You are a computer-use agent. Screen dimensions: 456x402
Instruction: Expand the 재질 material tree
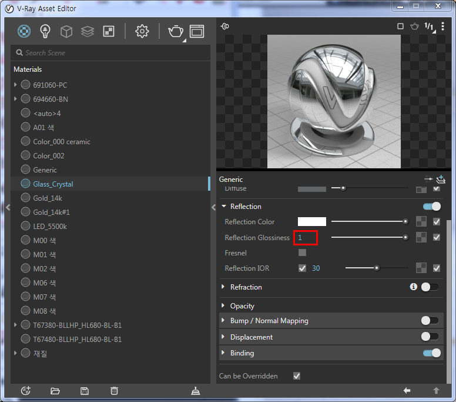coord(15,353)
